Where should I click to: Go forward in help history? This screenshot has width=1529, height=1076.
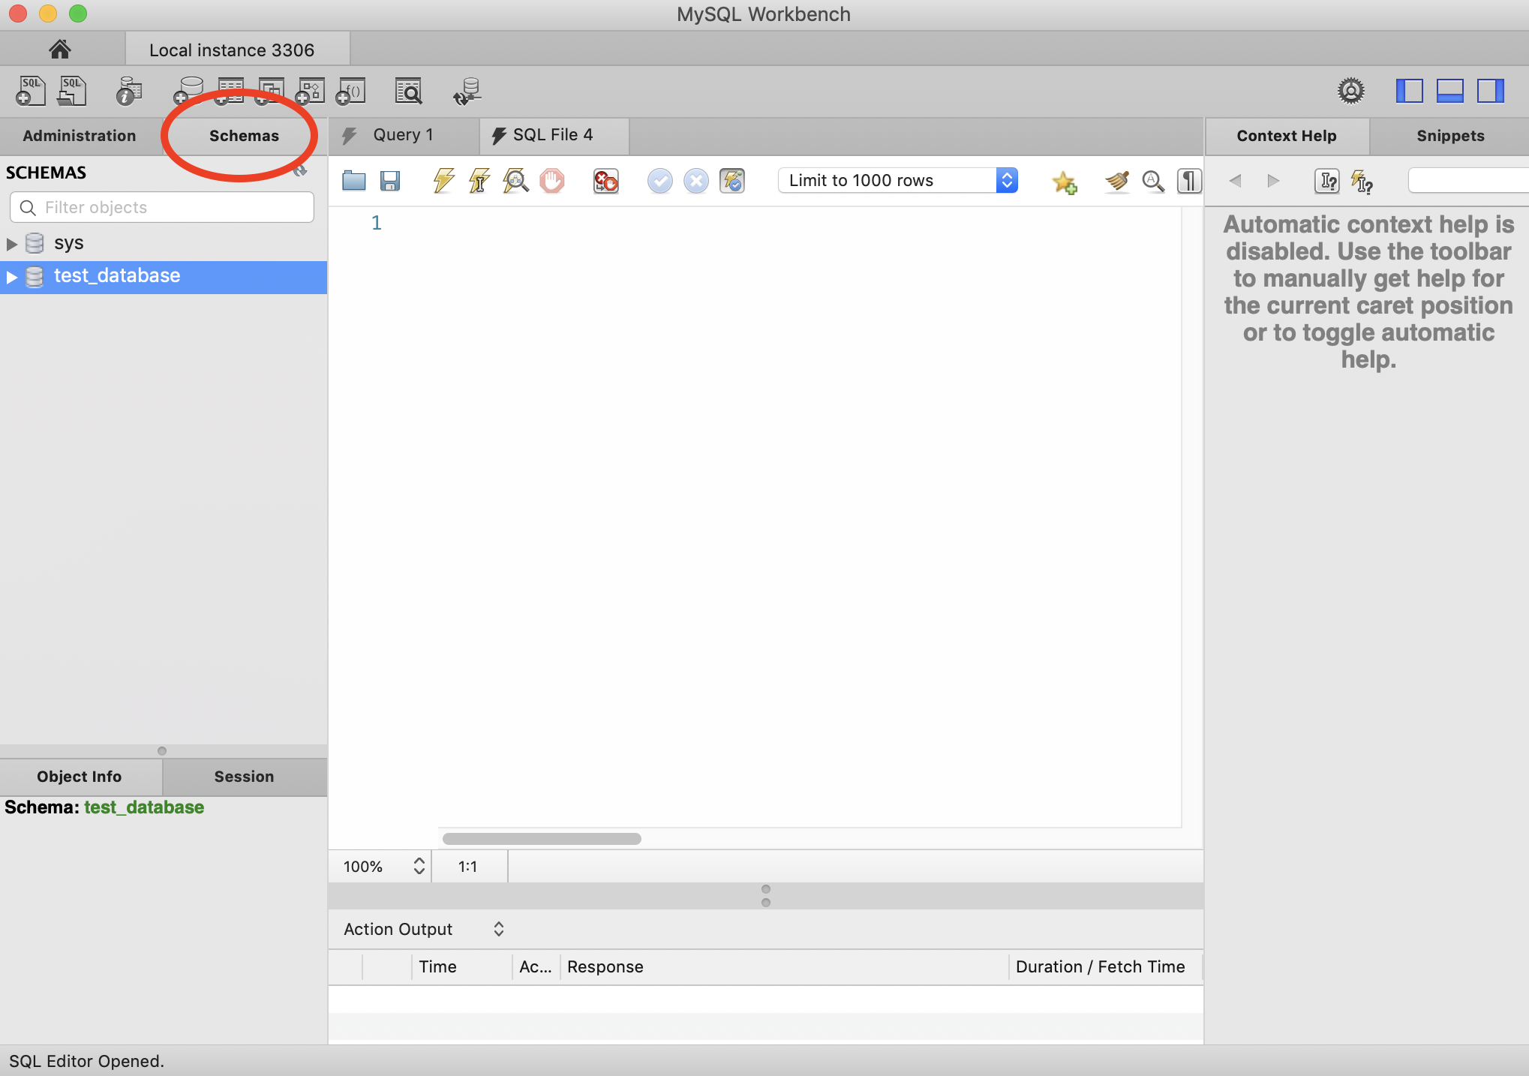[x=1273, y=181]
